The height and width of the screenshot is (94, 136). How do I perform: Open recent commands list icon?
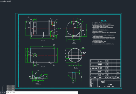click(7, 93)
